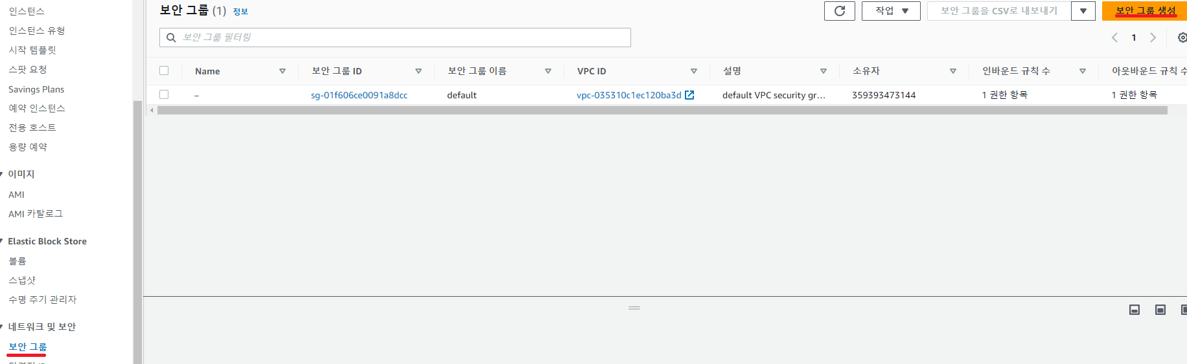
Task: Click the 보안 그룹 생성 button
Action: pyautogui.click(x=1145, y=11)
